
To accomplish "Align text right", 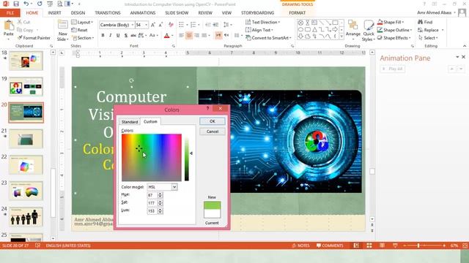I will [x=197, y=36].
